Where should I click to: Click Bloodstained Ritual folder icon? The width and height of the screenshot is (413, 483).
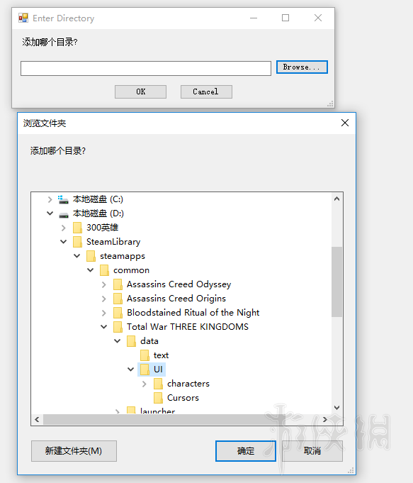118,313
